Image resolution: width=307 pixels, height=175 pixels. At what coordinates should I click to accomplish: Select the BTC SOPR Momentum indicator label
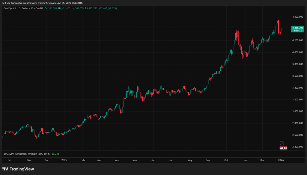coord(27,153)
